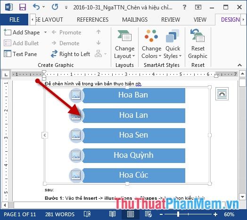Select the Hoa Sen shape
The width and height of the screenshot is (247, 220).
[x=133, y=135]
